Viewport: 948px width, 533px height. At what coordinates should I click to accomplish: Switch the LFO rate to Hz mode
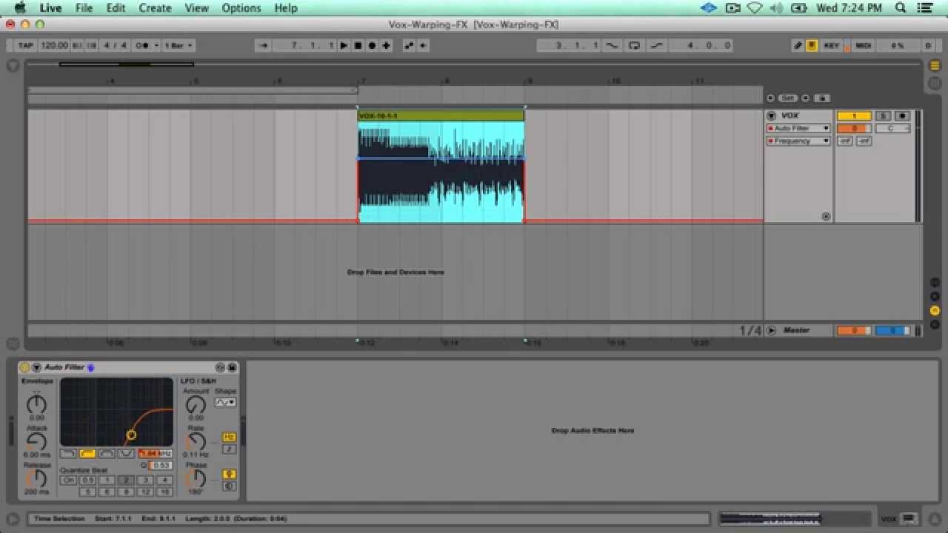pyautogui.click(x=229, y=437)
